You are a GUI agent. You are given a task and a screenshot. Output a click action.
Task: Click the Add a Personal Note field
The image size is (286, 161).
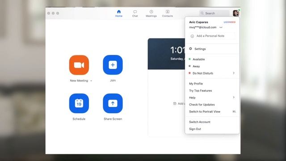pyautogui.click(x=212, y=36)
